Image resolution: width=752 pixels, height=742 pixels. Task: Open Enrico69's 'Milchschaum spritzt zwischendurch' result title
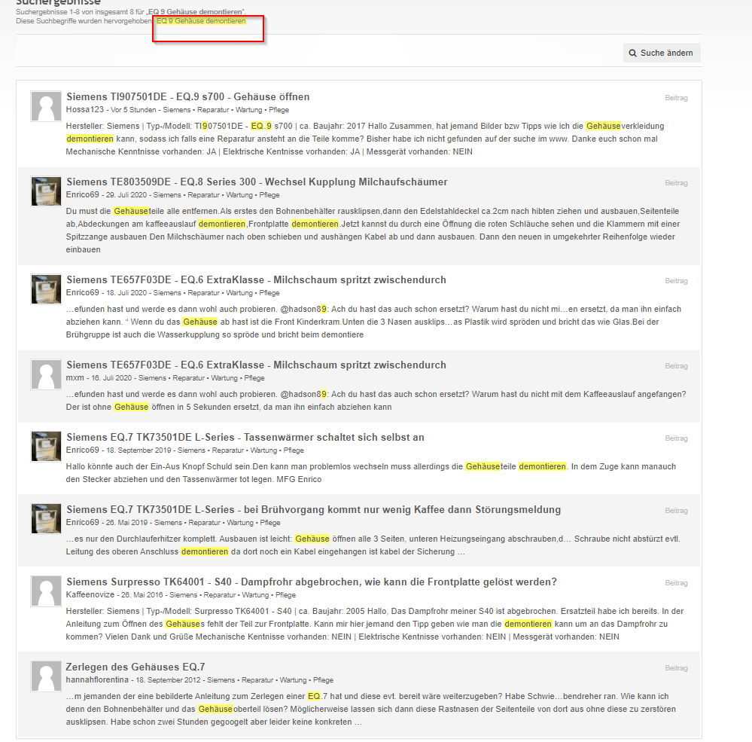256,280
